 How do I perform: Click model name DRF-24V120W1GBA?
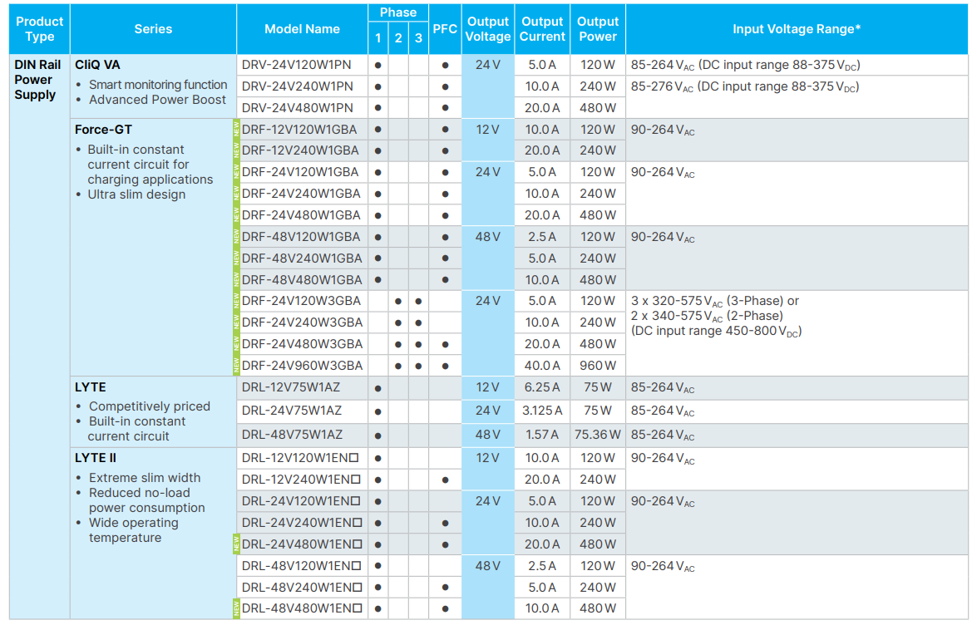pyautogui.click(x=300, y=172)
